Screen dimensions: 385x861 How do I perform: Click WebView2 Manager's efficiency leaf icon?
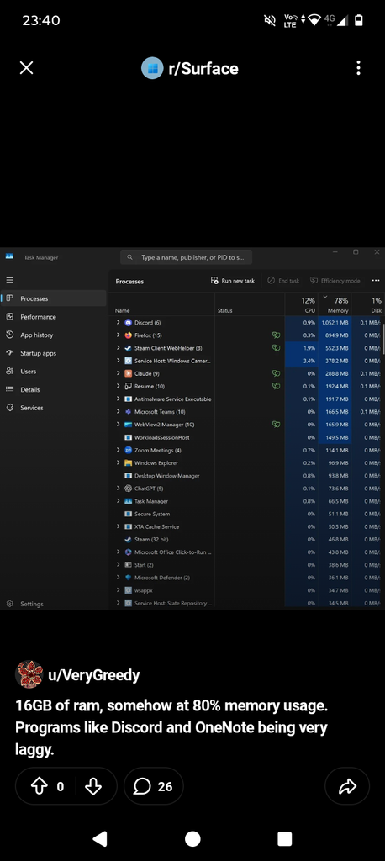click(x=277, y=425)
